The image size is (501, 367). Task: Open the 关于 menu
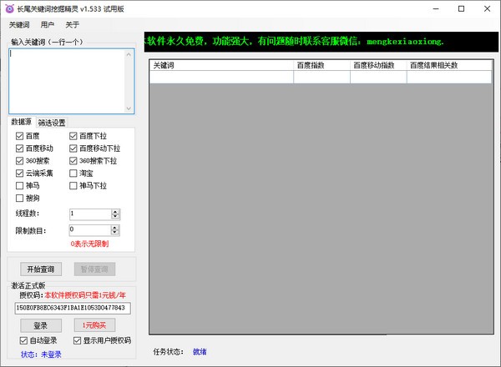(x=73, y=25)
